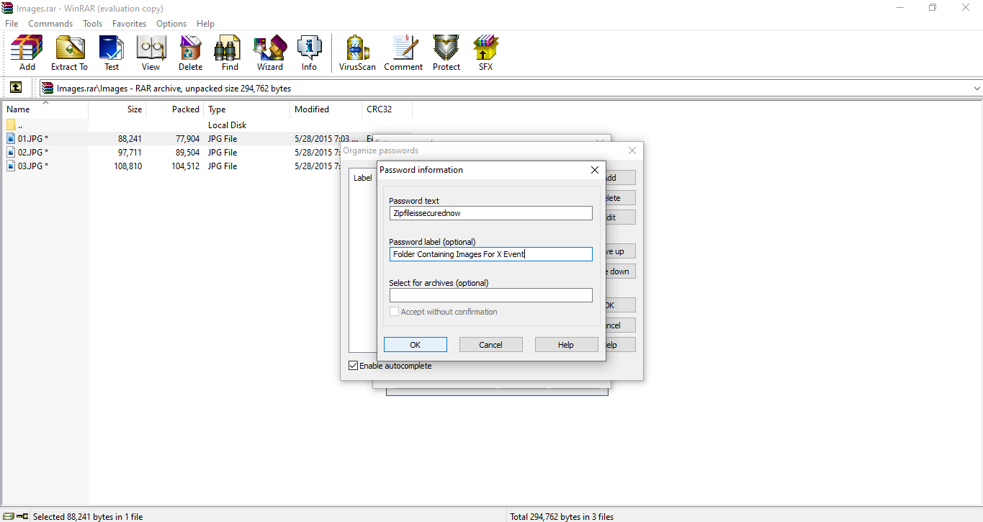983x522 pixels.
Task: Open the Tools menu
Action: (93, 24)
